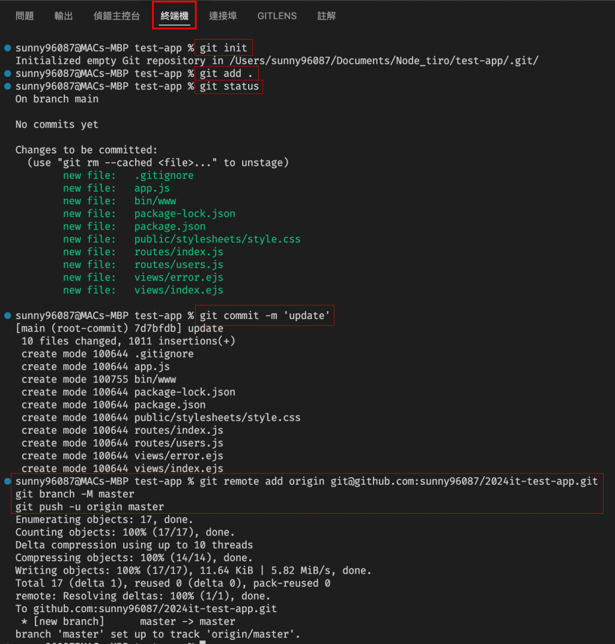Click the git push -u origin master line
Screen dimensions: 615x644
[x=89, y=507]
